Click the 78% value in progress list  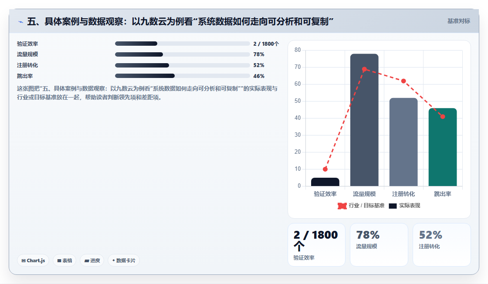click(x=259, y=54)
